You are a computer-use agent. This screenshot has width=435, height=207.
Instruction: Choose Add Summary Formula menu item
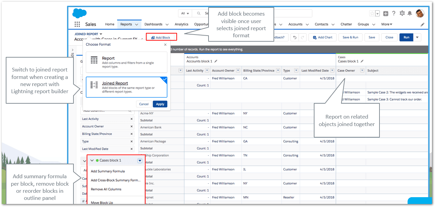pyautogui.click(x=108, y=171)
